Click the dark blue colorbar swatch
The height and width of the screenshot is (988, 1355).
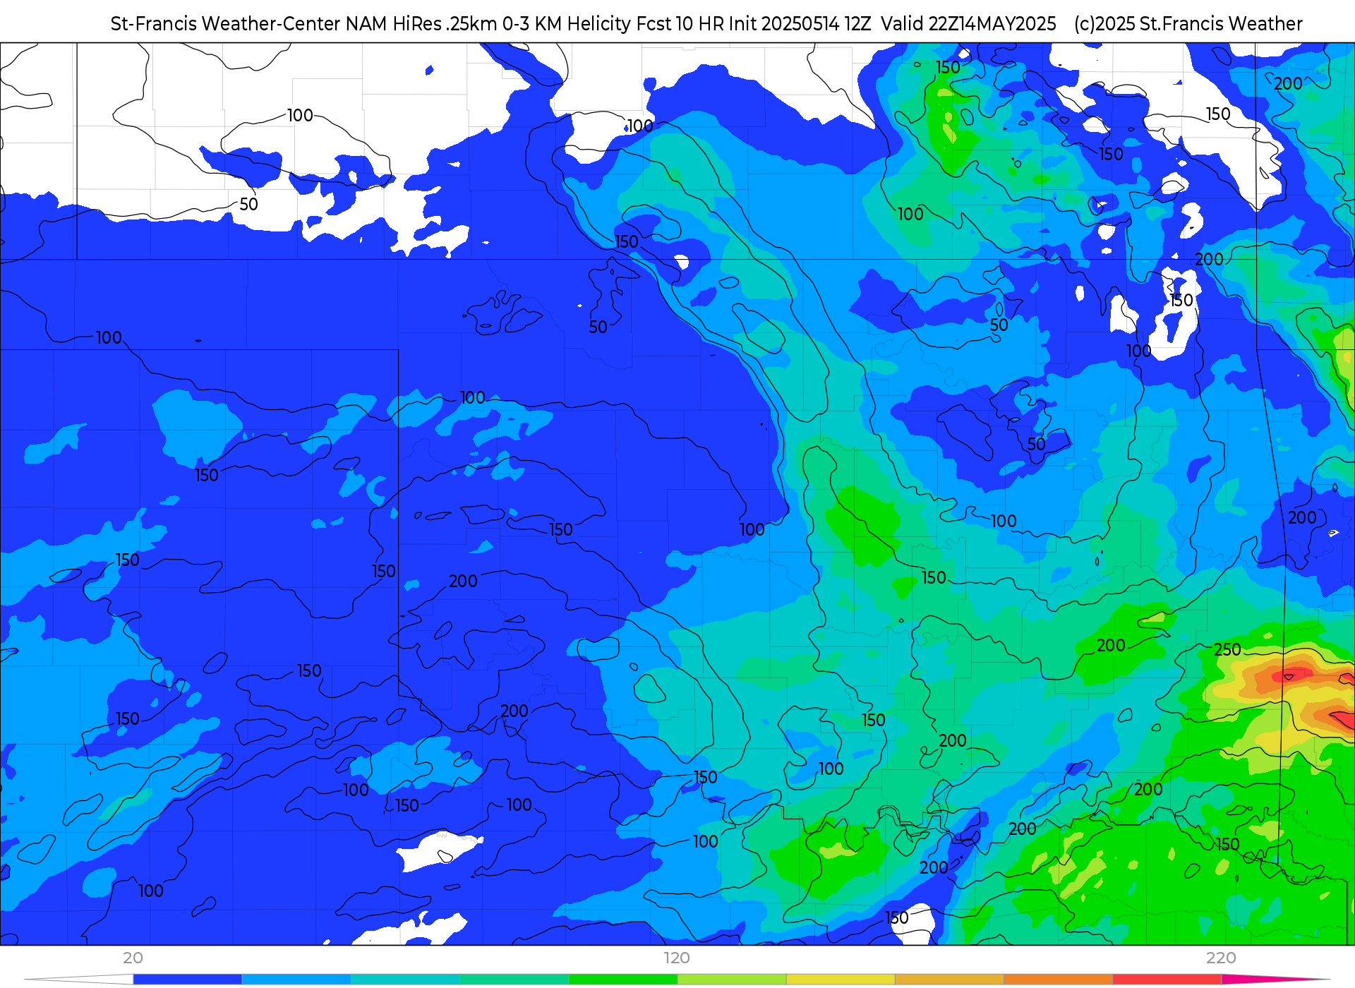(x=188, y=979)
